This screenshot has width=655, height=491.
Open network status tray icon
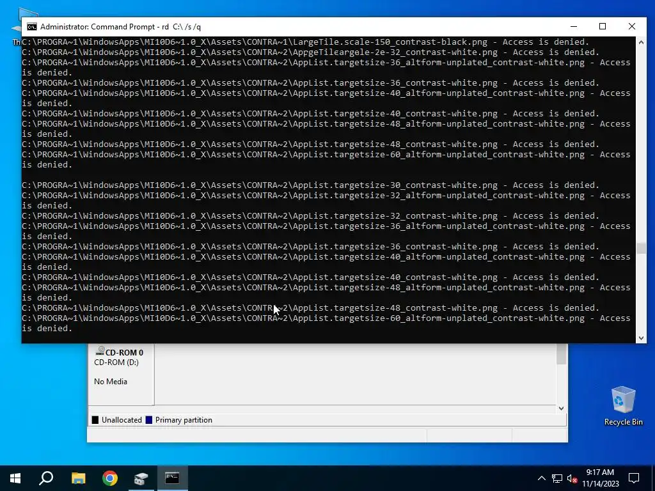[557, 478]
